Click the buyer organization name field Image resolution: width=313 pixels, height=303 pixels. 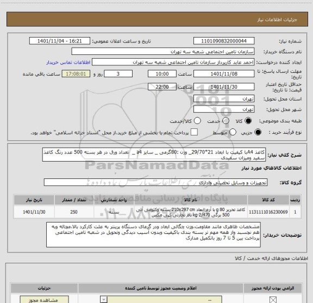(163, 52)
